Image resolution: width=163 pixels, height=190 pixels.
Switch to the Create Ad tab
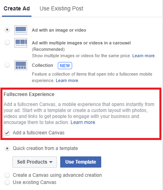(x=17, y=8)
